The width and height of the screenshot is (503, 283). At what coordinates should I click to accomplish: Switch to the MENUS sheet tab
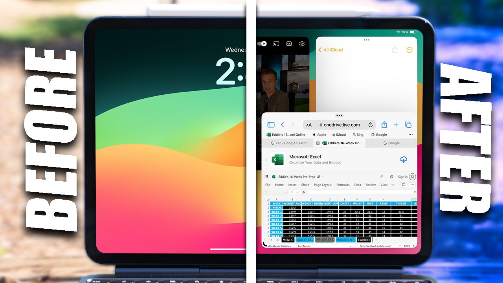tap(288, 240)
